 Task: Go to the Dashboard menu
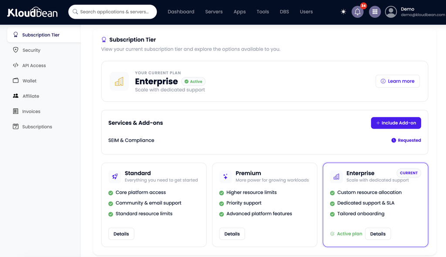181,12
